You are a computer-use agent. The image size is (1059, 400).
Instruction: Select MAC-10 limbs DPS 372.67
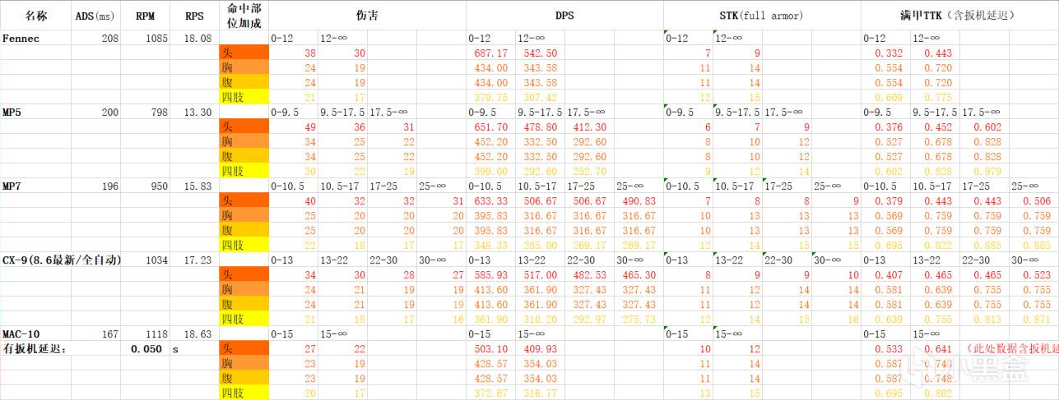(491, 393)
